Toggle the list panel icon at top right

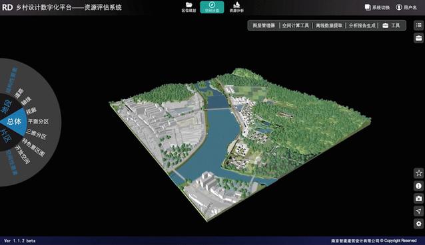point(419,25)
